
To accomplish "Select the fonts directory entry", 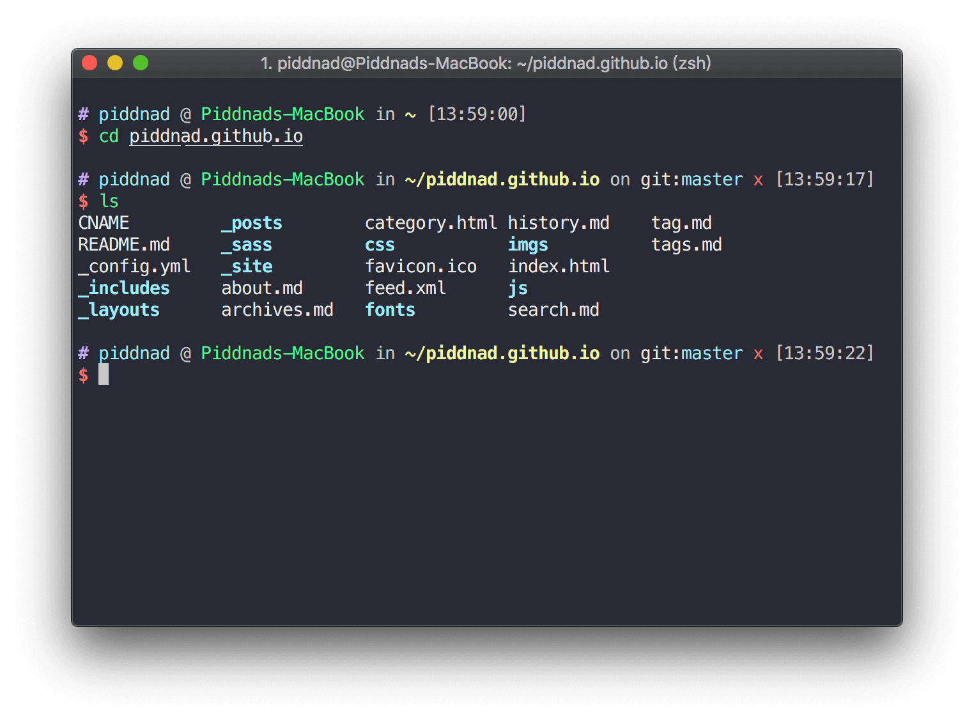I will click(x=390, y=310).
